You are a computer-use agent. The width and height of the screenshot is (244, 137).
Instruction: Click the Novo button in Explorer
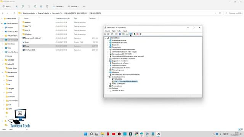(x=7, y=6)
